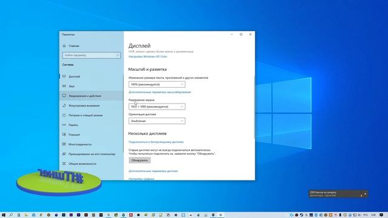Click the speaker icon next to Звук
This screenshot has width=388, height=218.
tap(64, 86)
